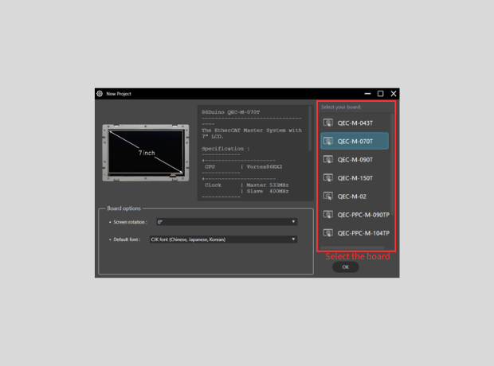Click the Specification heading text
This screenshot has height=366, width=494.
coord(225,149)
